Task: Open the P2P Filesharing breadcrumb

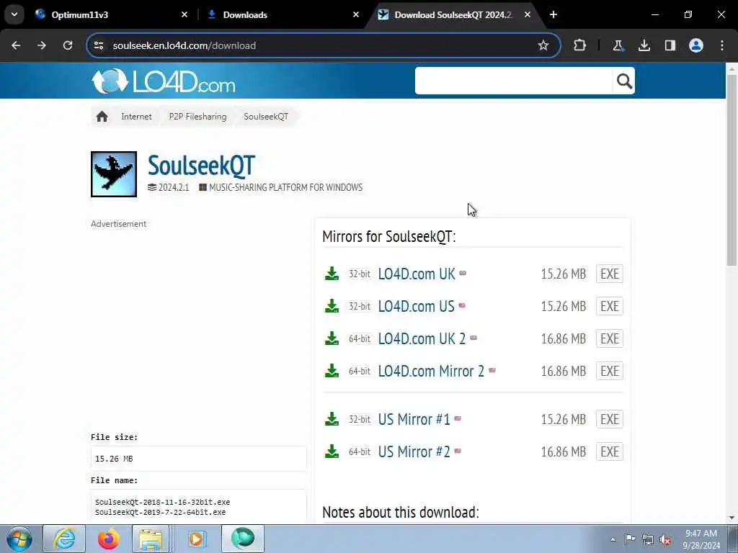Action: (x=197, y=117)
